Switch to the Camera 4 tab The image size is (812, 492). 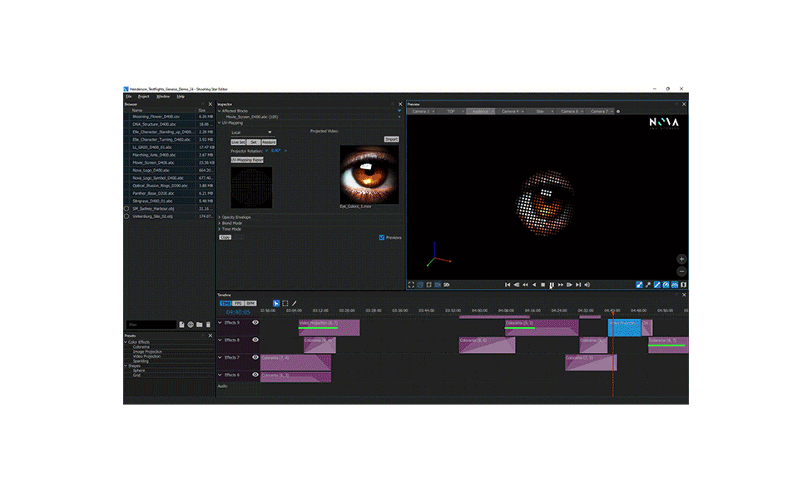[510, 111]
